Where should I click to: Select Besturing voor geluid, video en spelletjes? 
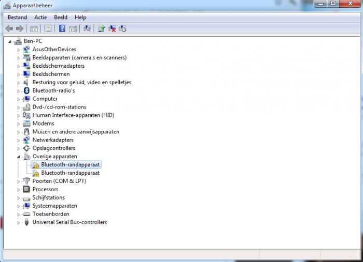coord(82,82)
